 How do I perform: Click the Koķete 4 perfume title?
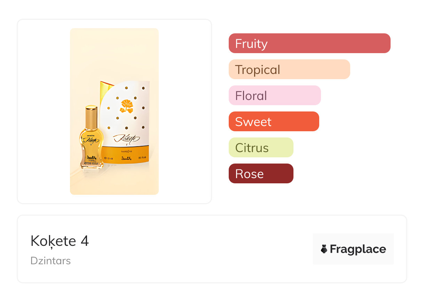point(60,241)
